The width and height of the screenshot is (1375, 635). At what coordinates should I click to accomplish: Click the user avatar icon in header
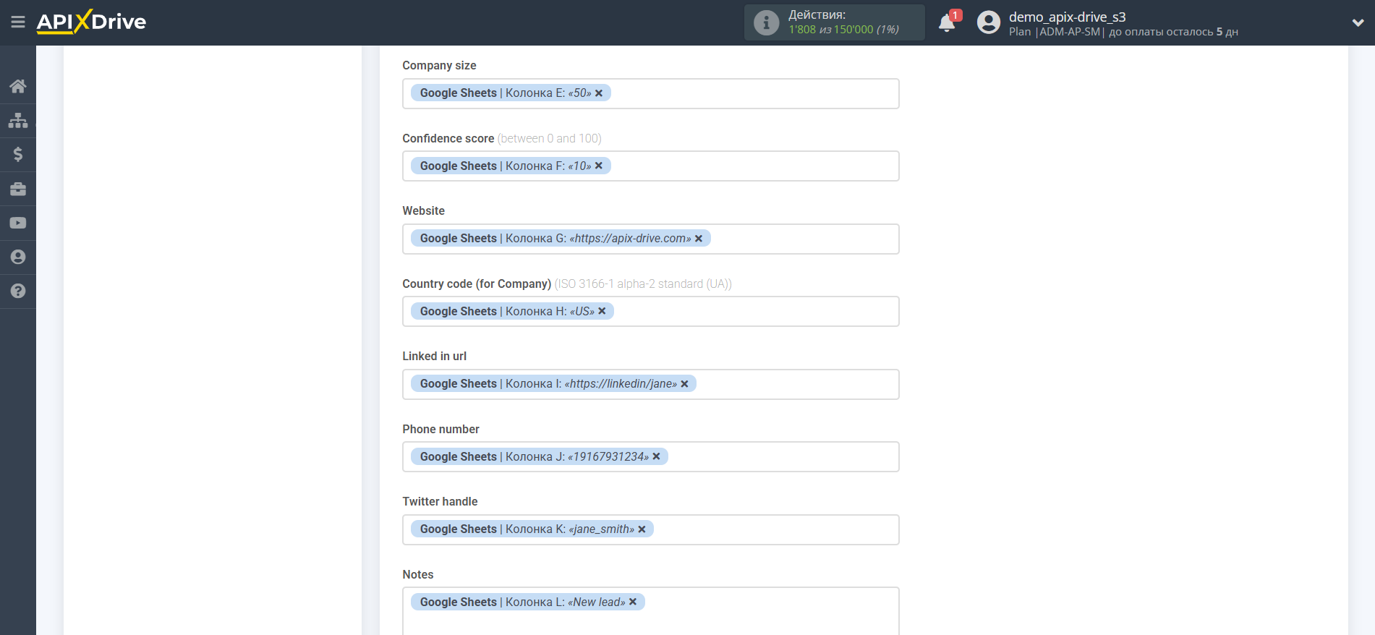(988, 22)
